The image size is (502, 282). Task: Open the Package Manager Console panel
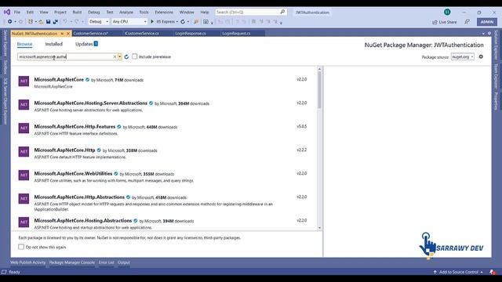coord(72,262)
